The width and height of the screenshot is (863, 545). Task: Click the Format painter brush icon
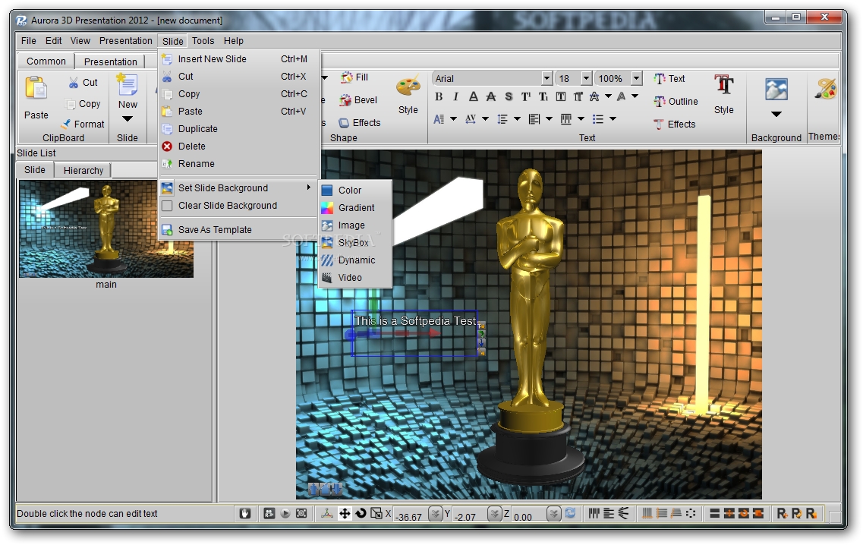[x=66, y=124]
